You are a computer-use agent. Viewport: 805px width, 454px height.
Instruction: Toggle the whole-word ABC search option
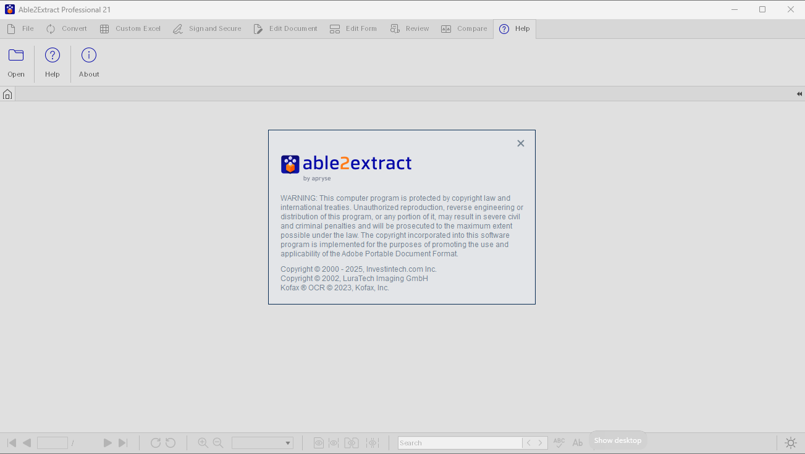click(559, 442)
